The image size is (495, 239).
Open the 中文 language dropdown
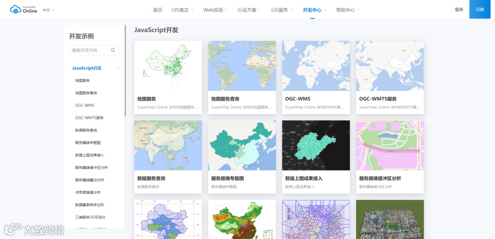click(x=48, y=10)
